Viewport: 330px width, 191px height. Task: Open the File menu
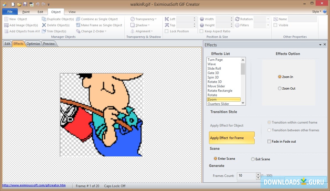click(10, 12)
